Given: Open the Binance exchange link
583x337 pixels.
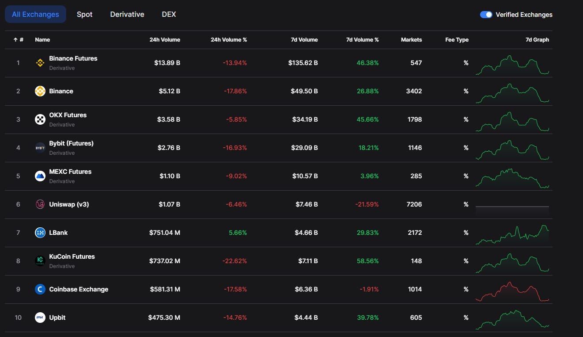Looking at the screenshot, I should [61, 91].
